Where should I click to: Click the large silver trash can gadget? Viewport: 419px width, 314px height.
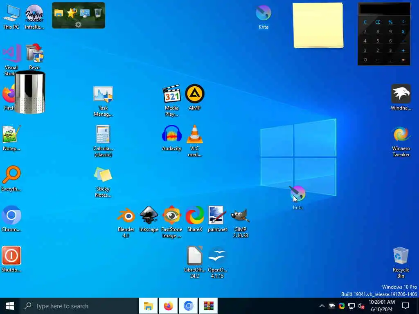30,92
